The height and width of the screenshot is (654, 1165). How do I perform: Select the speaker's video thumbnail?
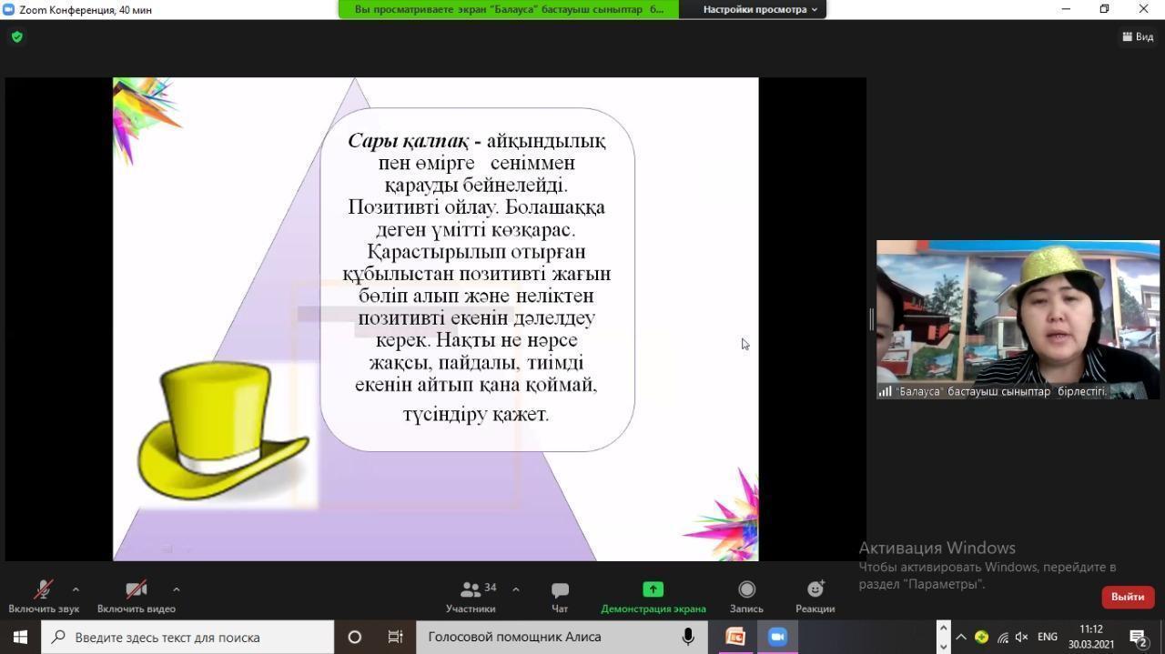coord(1018,318)
